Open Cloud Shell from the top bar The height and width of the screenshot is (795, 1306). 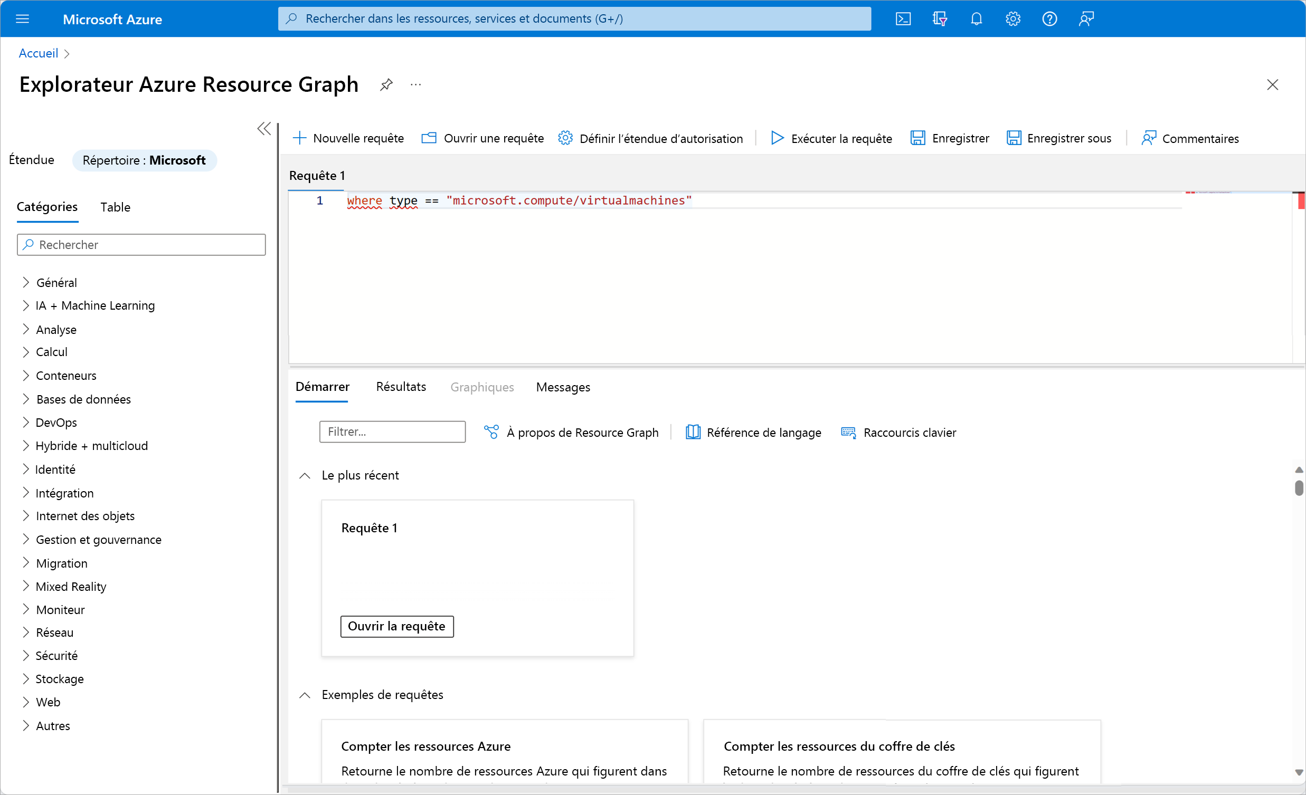(x=903, y=19)
